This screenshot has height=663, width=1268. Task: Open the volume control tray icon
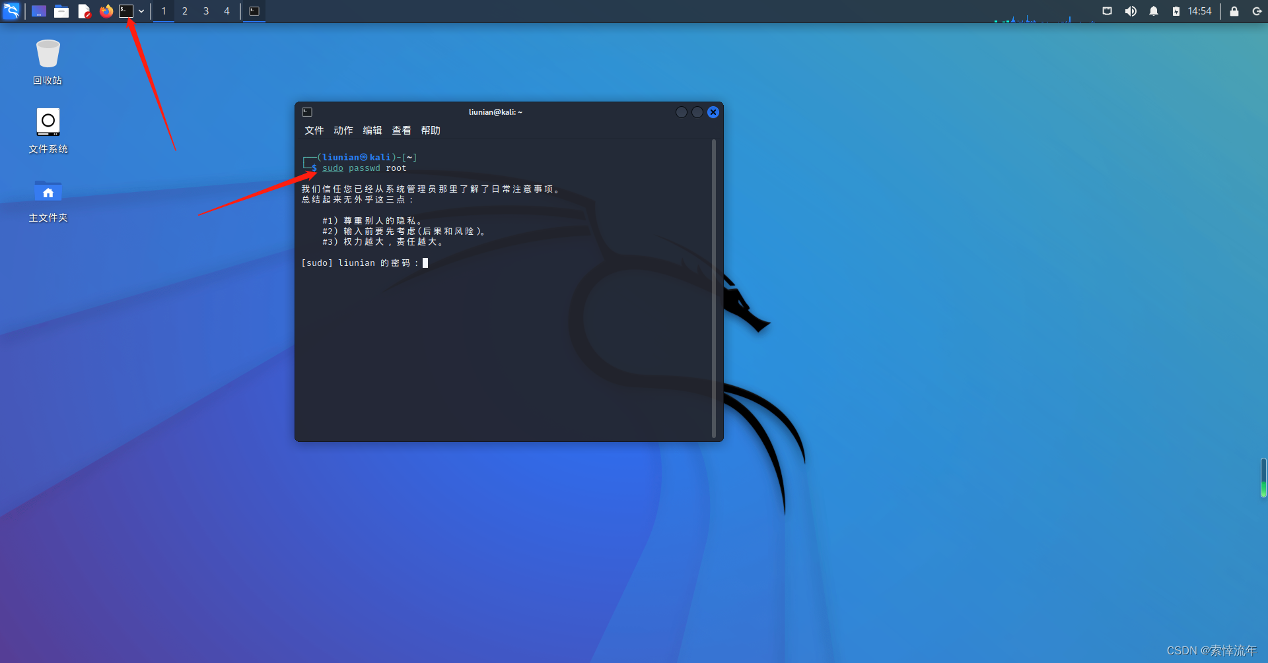[x=1131, y=11]
